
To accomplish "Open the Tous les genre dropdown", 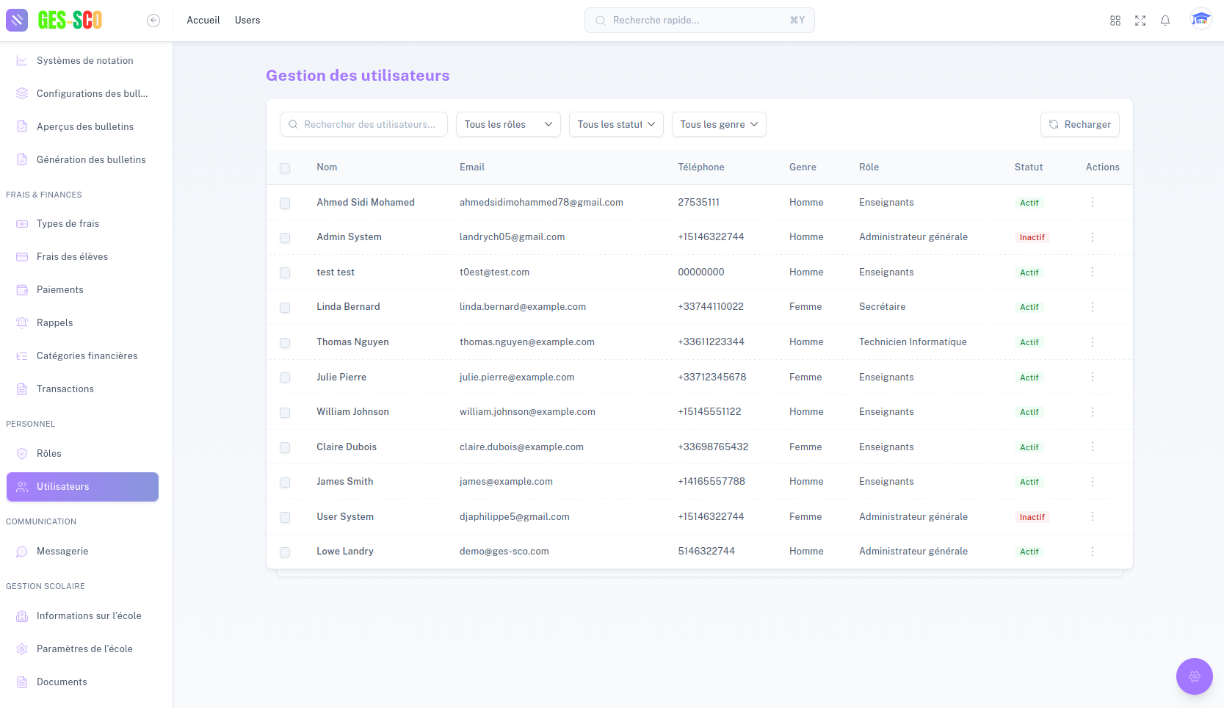I will click(718, 124).
